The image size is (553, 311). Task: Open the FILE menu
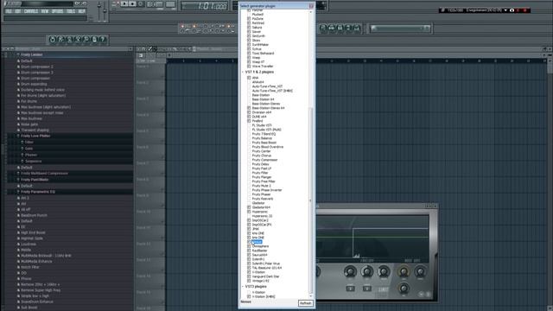coord(9,11)
